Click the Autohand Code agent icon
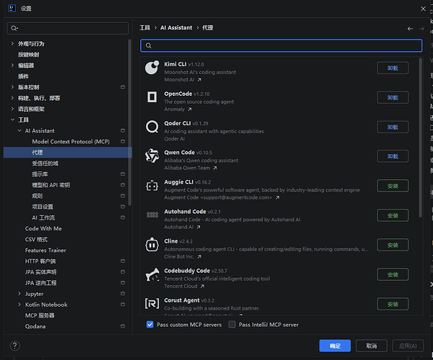 point(152,215)
